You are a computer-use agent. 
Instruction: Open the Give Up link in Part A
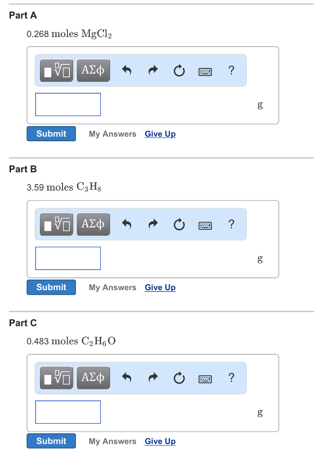click(160, 133)
